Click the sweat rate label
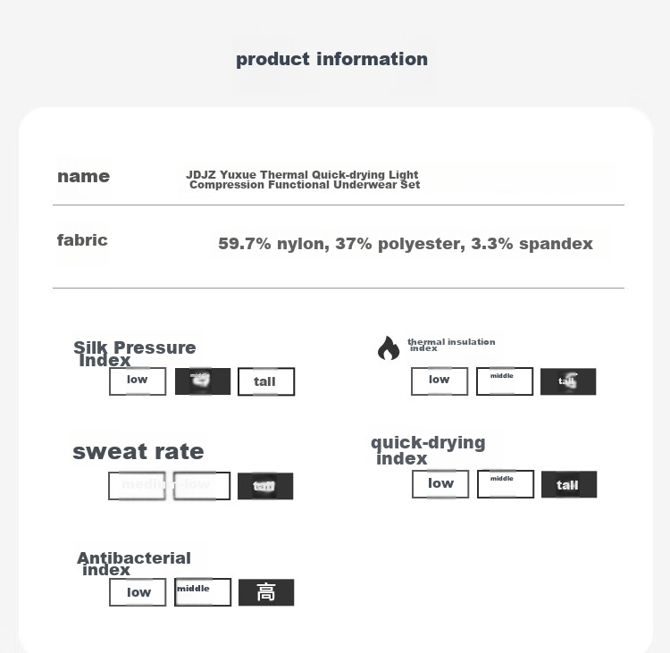Viewport: 670px width, 653px height. [x=138, y=452]
